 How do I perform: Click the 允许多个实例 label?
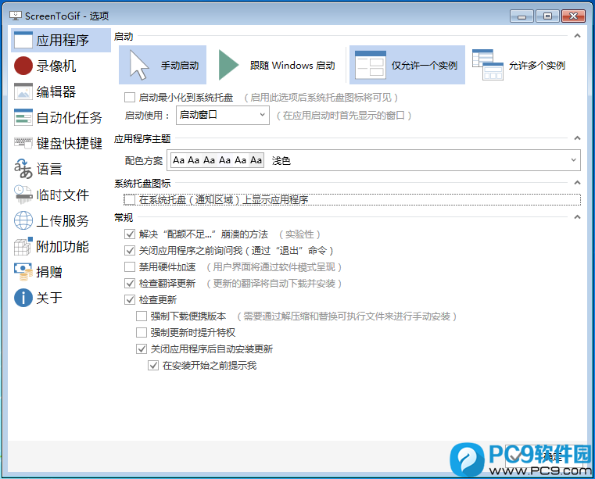537,66
